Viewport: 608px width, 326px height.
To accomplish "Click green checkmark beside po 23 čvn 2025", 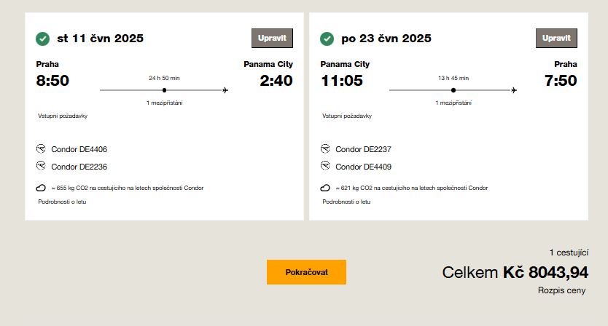I will (327, 39).
